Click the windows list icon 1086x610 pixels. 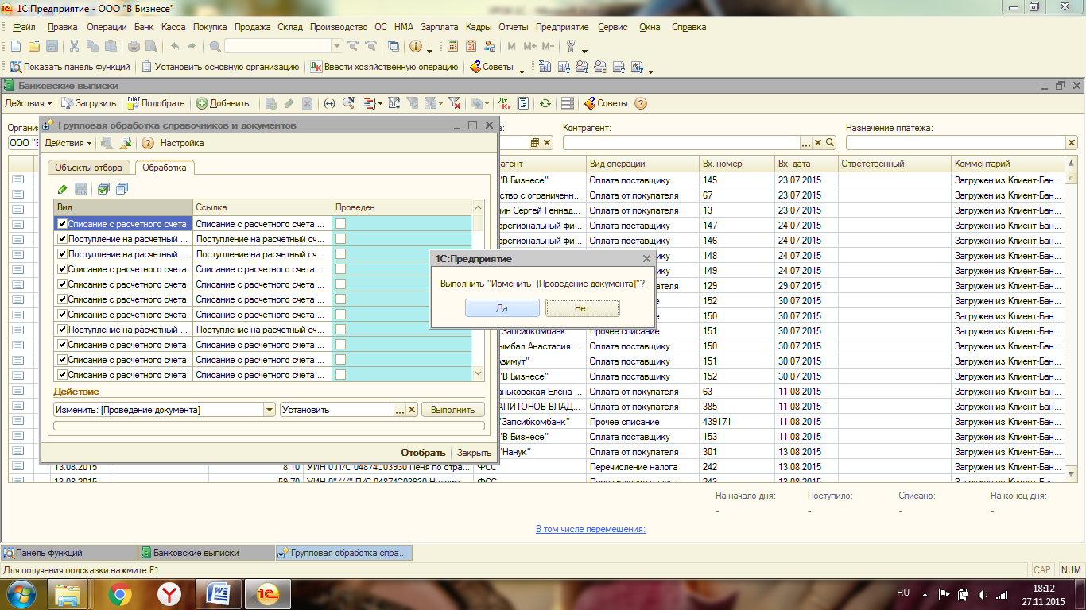tap(394, 46)
